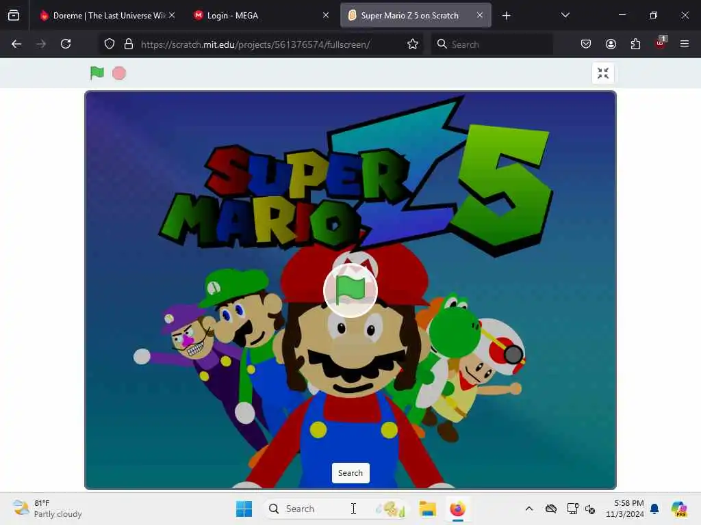The width and height of the screenshot is (701, 525).
Task: Minimize the Firefox window
Action: point(622,15)
